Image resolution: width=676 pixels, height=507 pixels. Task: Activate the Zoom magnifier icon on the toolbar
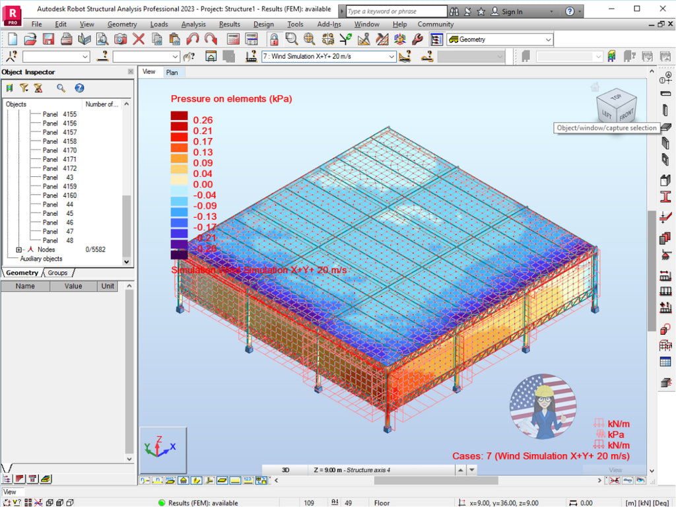coord(290,39)
